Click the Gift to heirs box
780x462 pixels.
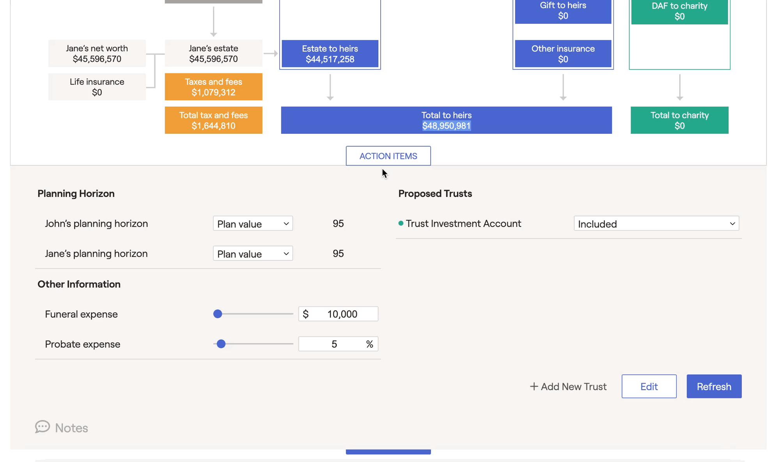point(563,11)
